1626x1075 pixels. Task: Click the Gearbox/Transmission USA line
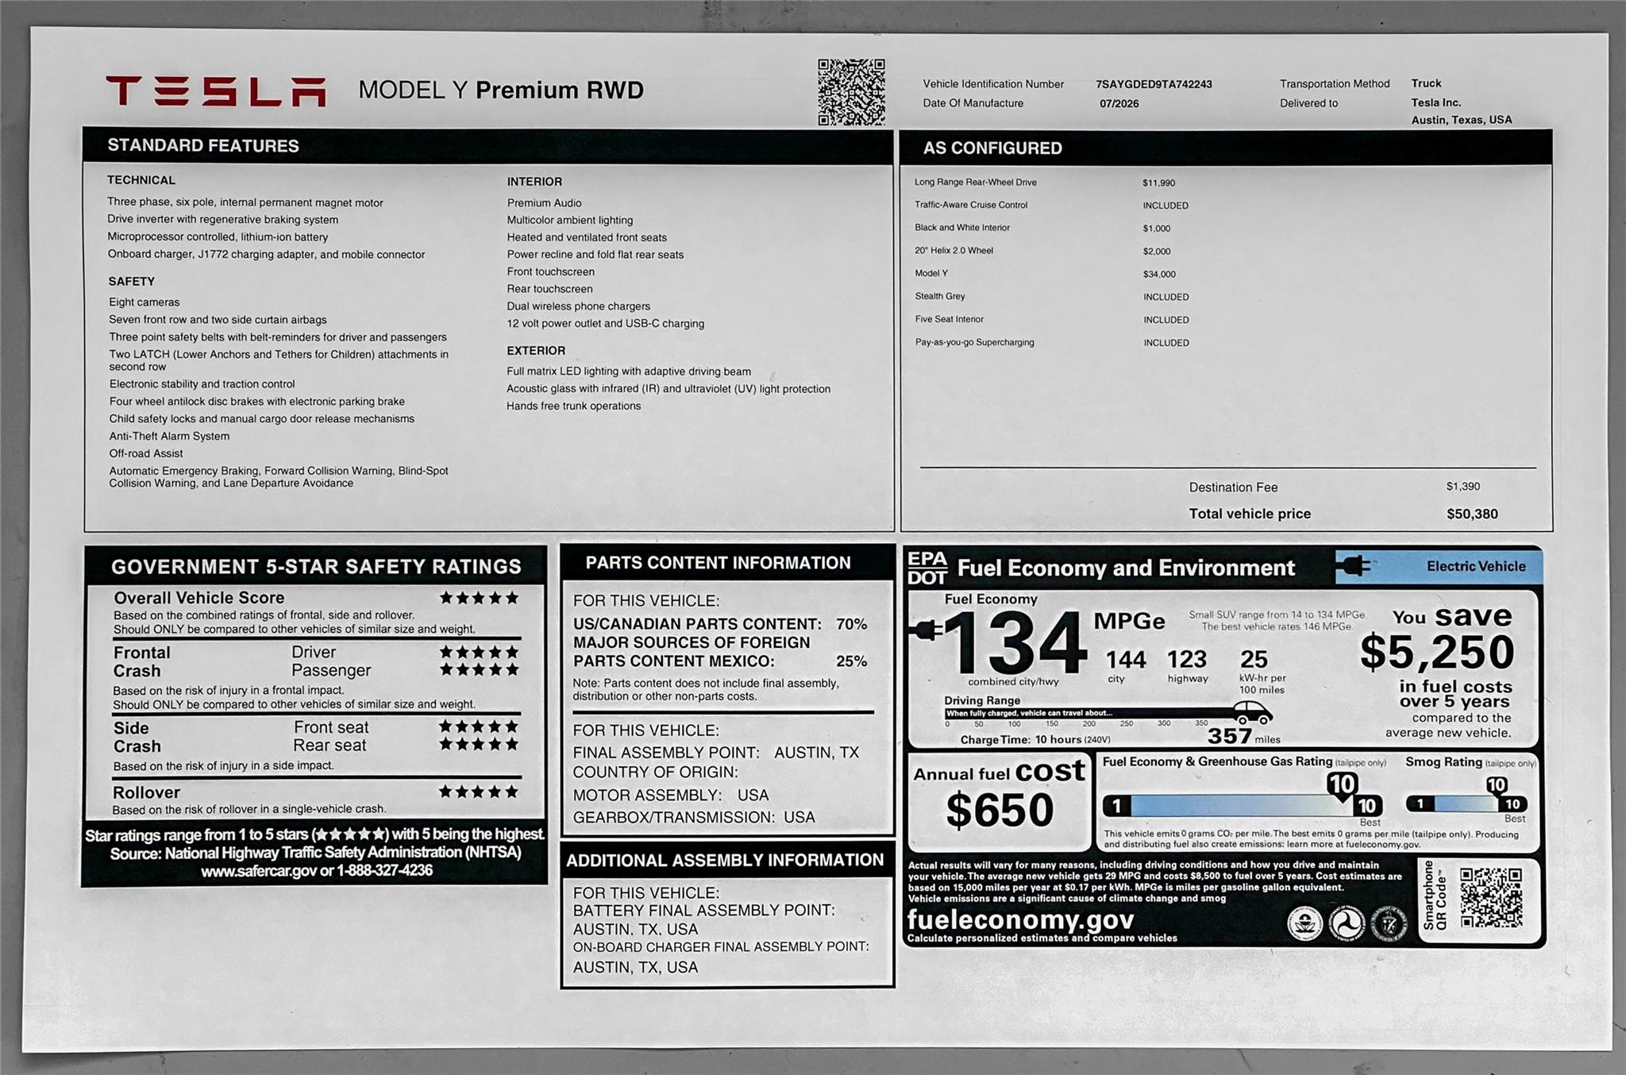point(694,817)
